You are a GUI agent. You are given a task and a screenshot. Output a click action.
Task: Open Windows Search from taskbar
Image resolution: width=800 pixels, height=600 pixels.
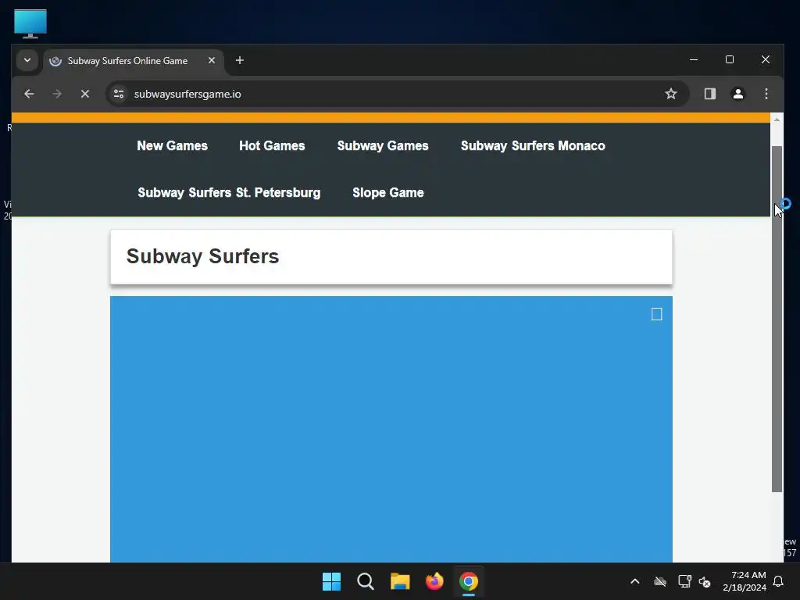point(366,581)
